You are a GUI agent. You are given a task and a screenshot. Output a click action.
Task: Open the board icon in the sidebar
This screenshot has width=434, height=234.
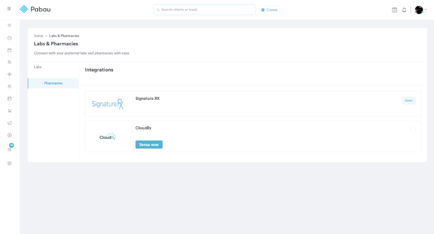(x=9, y=99)
